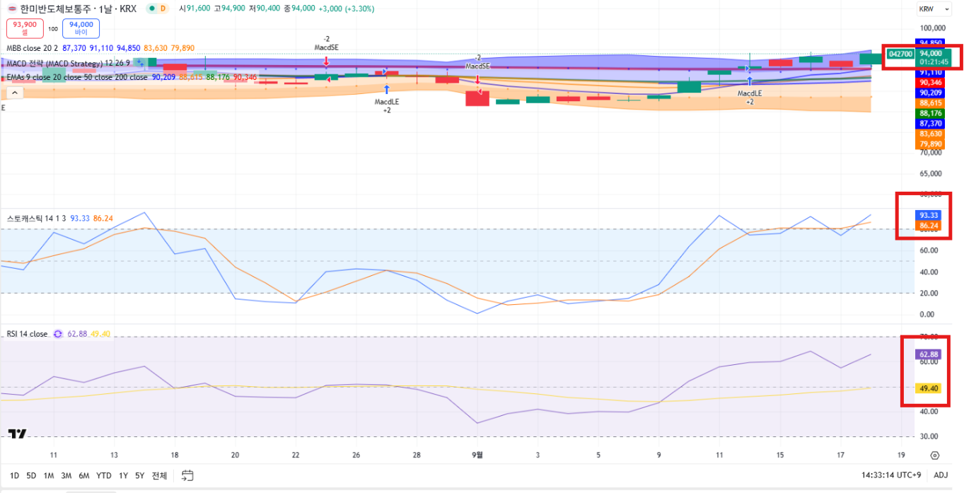
Task: Select the 5Y time range
Action: pyautogui.click(x=139, y=475)
